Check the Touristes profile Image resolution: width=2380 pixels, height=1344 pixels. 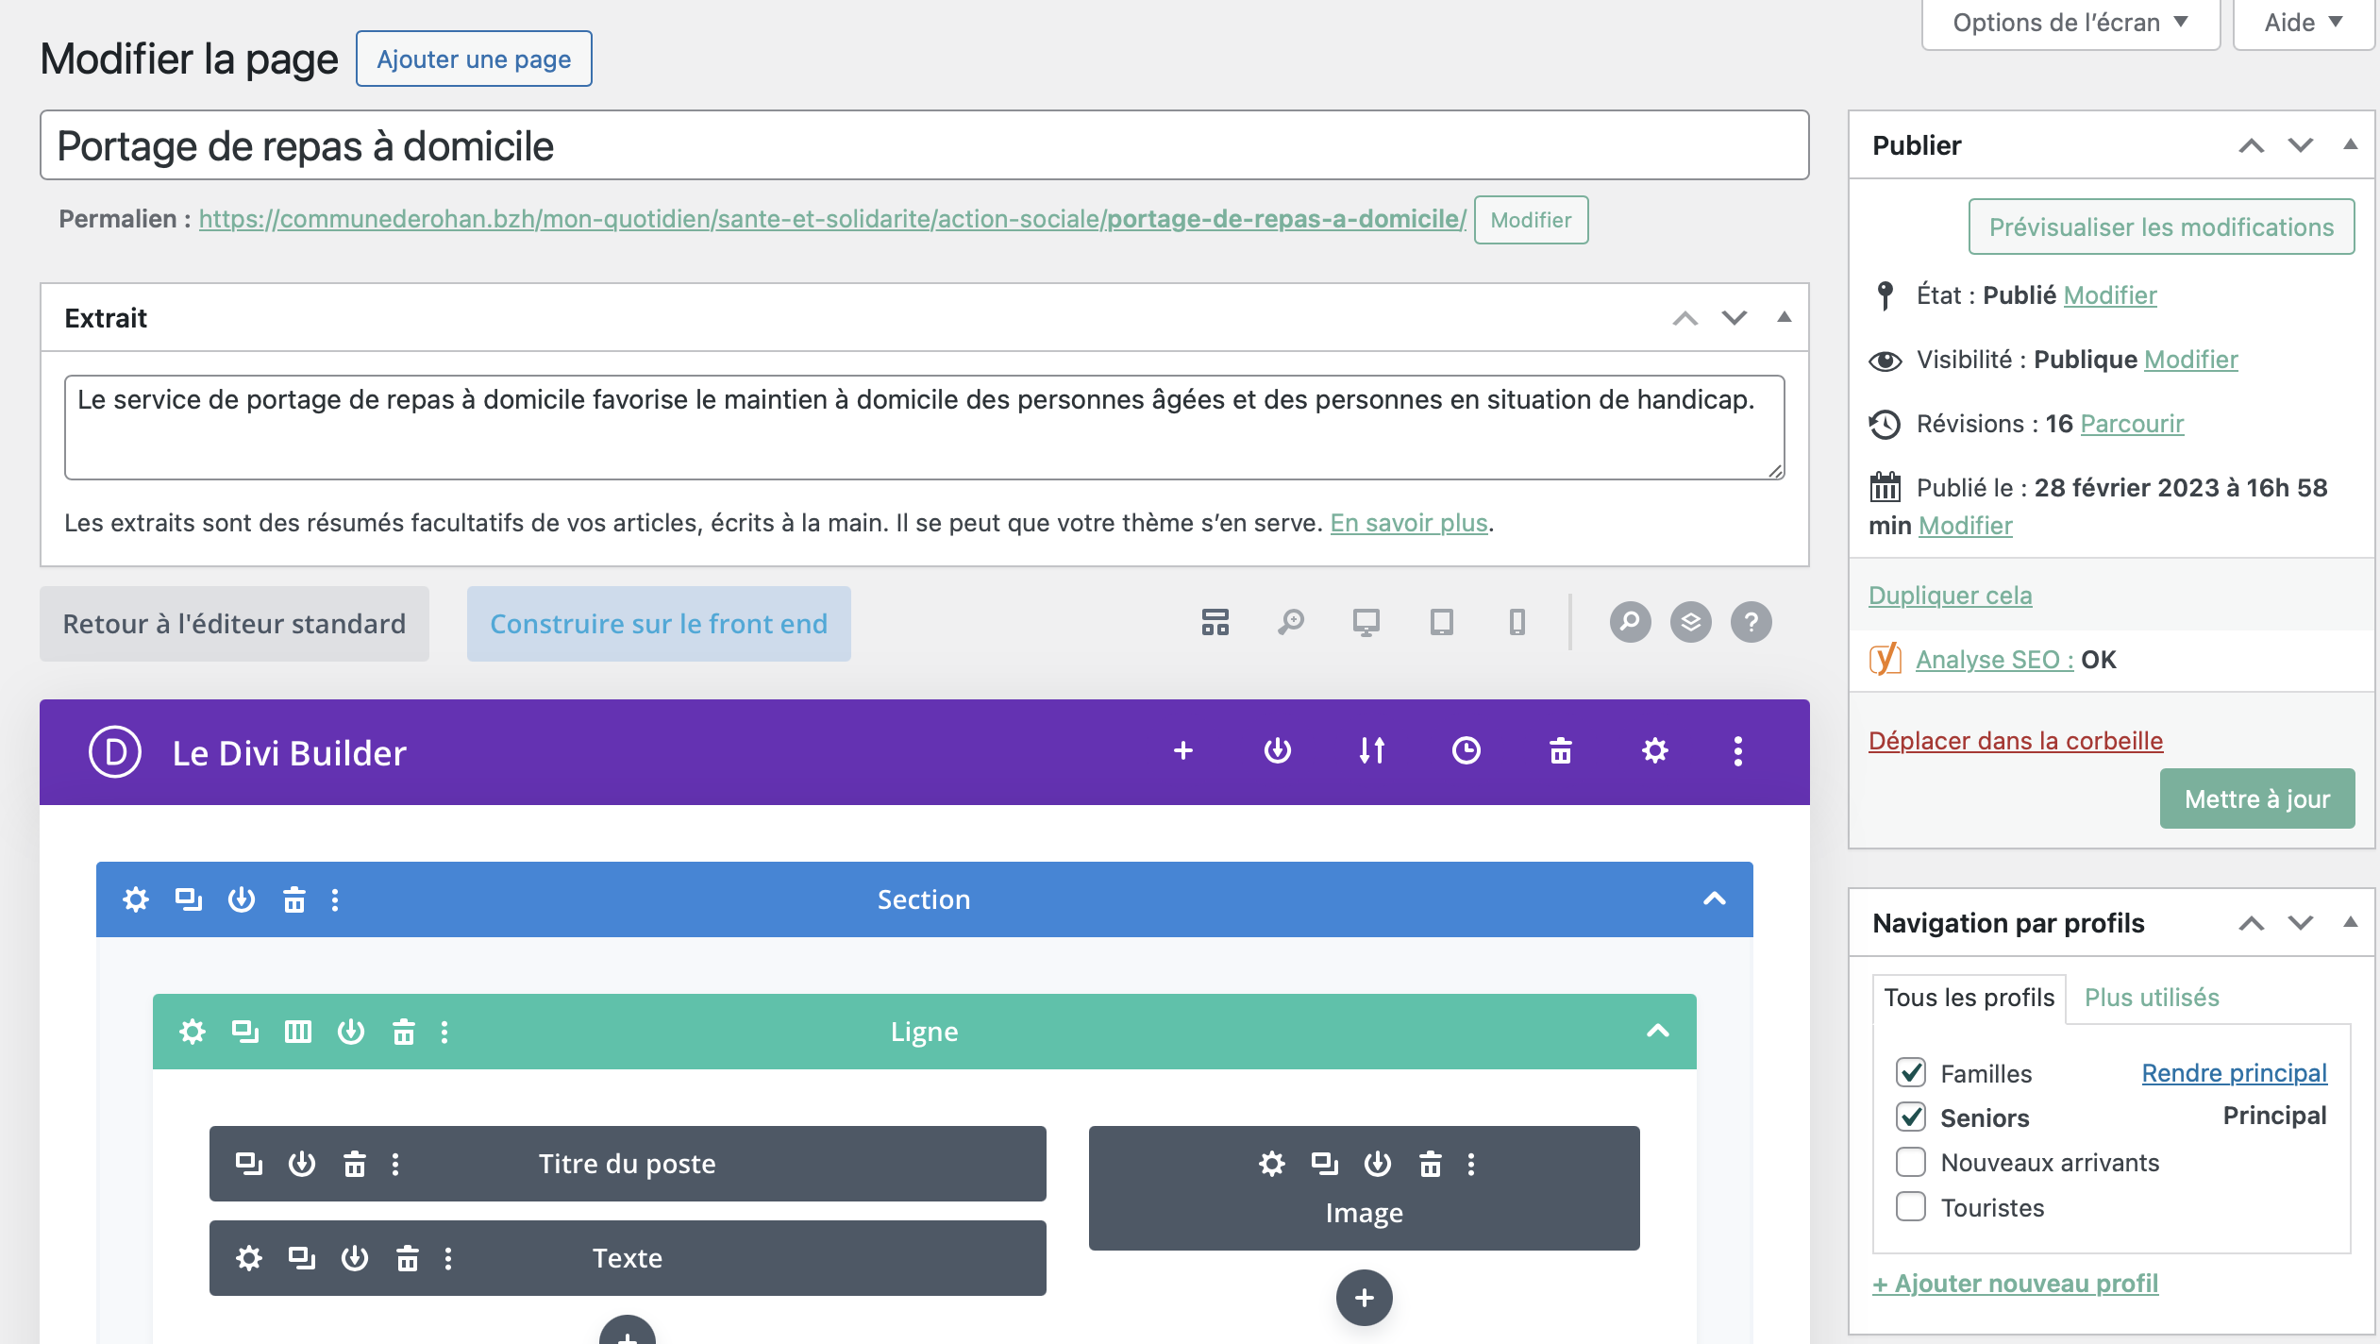[1910, 1207]
